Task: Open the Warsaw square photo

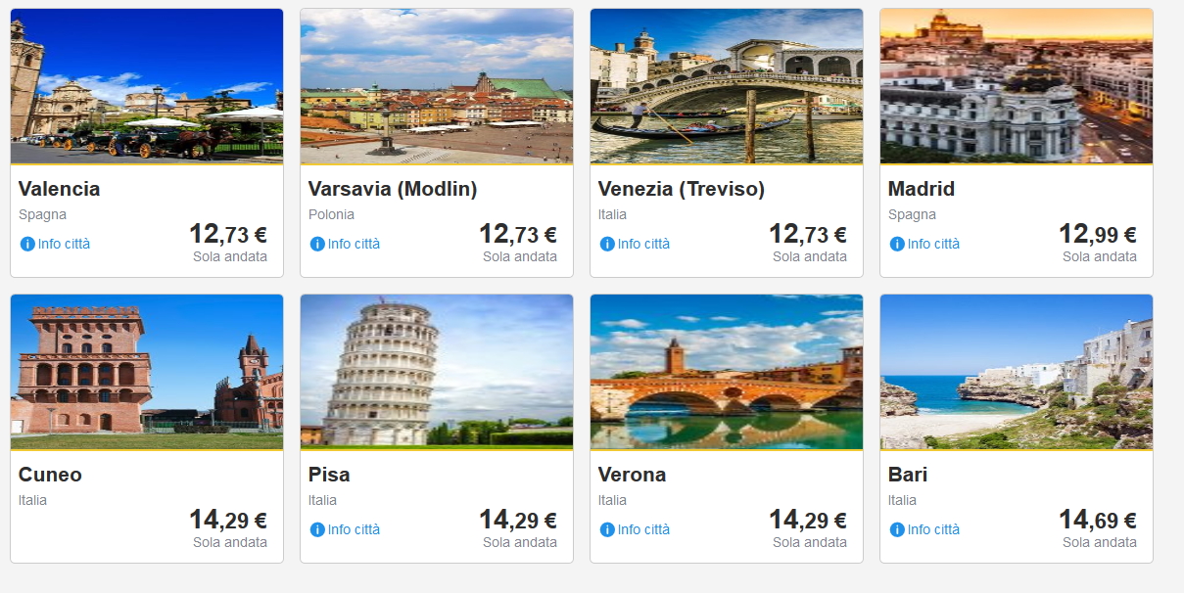Action: coord(437,86)
